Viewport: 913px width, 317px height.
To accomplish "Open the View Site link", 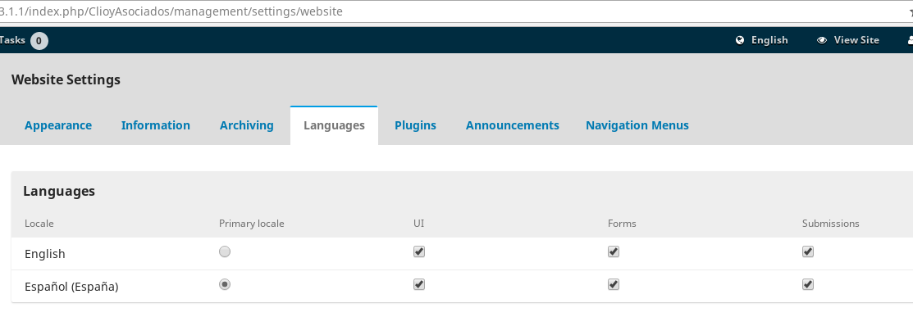I will pyautogui.click(x=848, y=40).
